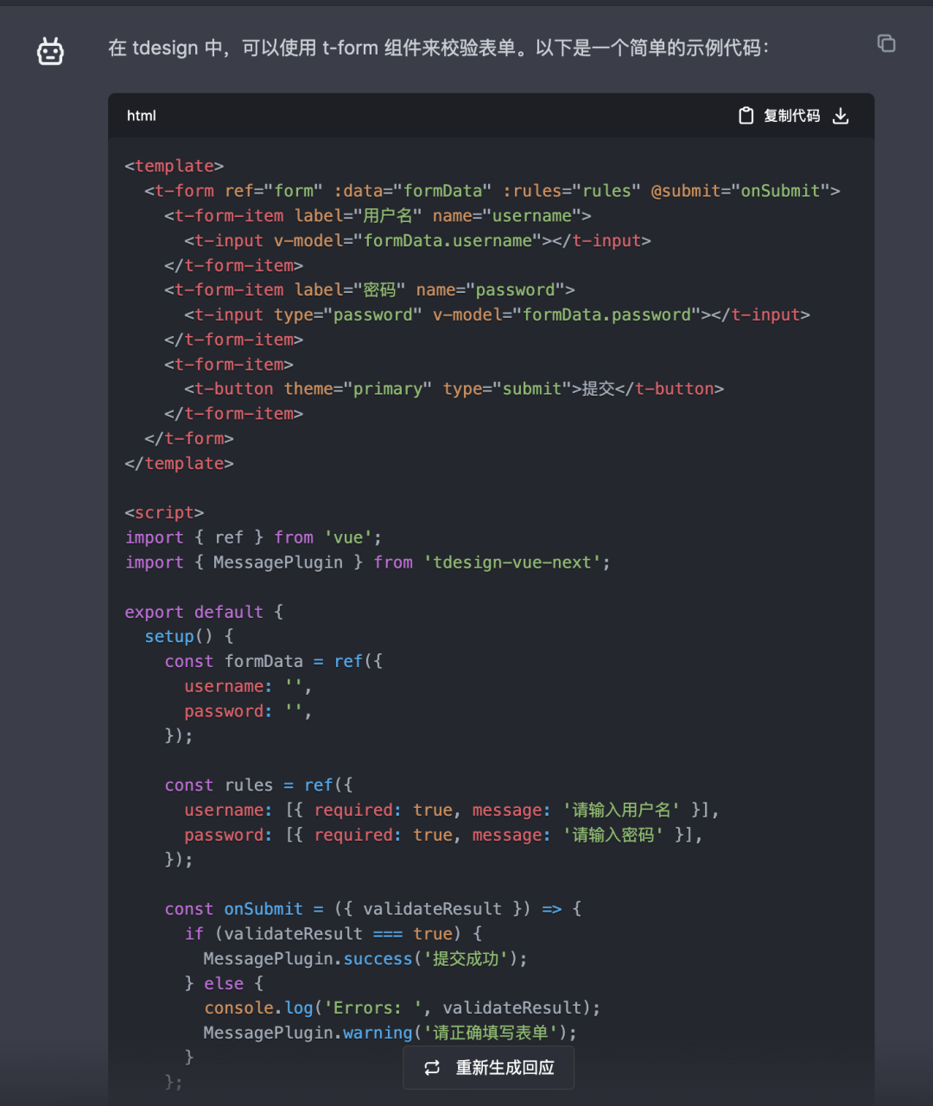Image resolution: width=933 pixels, height=1106 pixels.
Task: Click the opening <template> tag line
Action: point(175,166)
